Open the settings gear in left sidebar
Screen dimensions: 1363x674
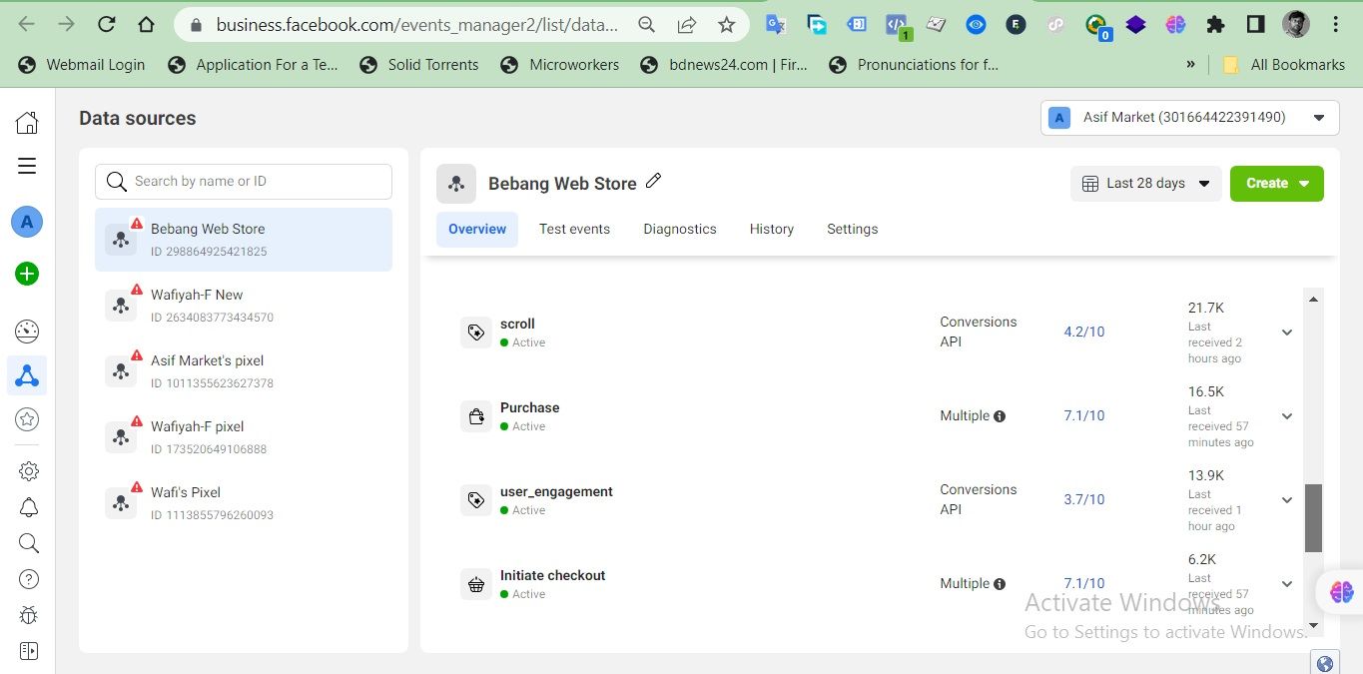click(28, 470)
